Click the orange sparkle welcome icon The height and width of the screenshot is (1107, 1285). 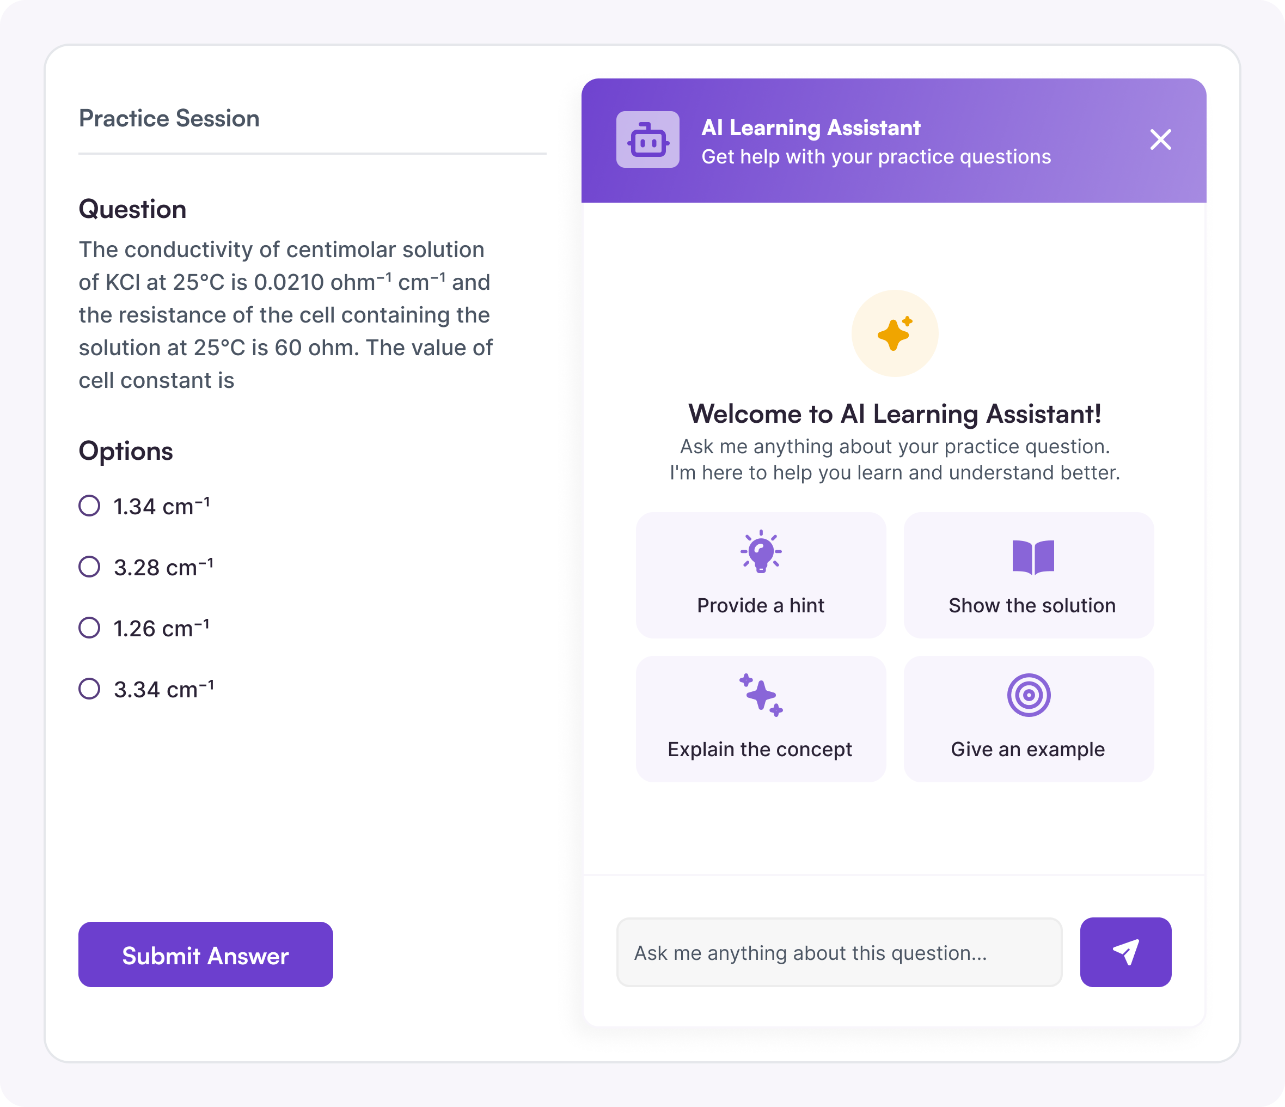(894, 333)
